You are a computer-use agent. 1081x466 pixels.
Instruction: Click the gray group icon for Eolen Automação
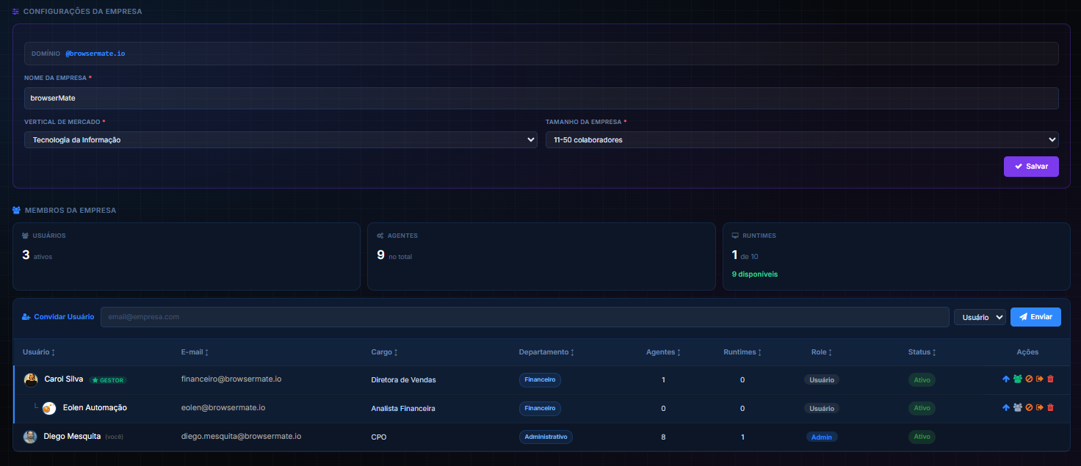[x=1018, y=407]
